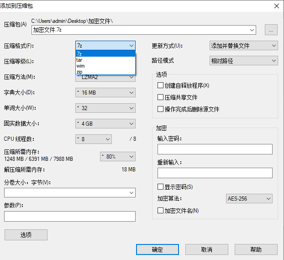Check "操作完成后删除源文件" option

click(160, 109)
